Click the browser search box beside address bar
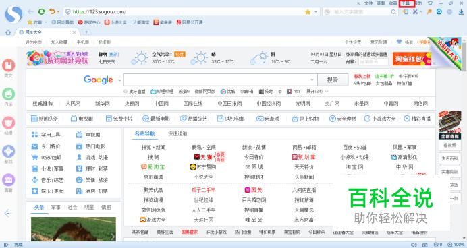Screen dimensions: 467x248 click(360, 12)
